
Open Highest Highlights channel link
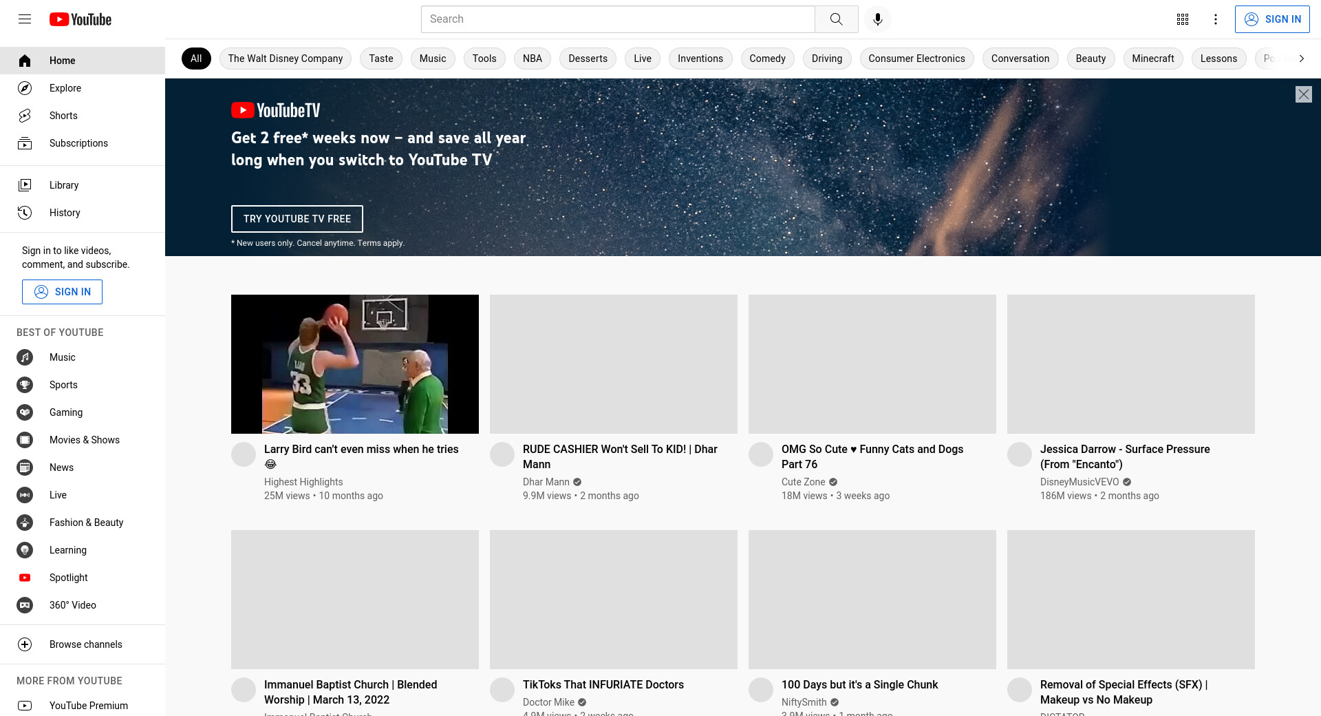[x=303, y=482]
